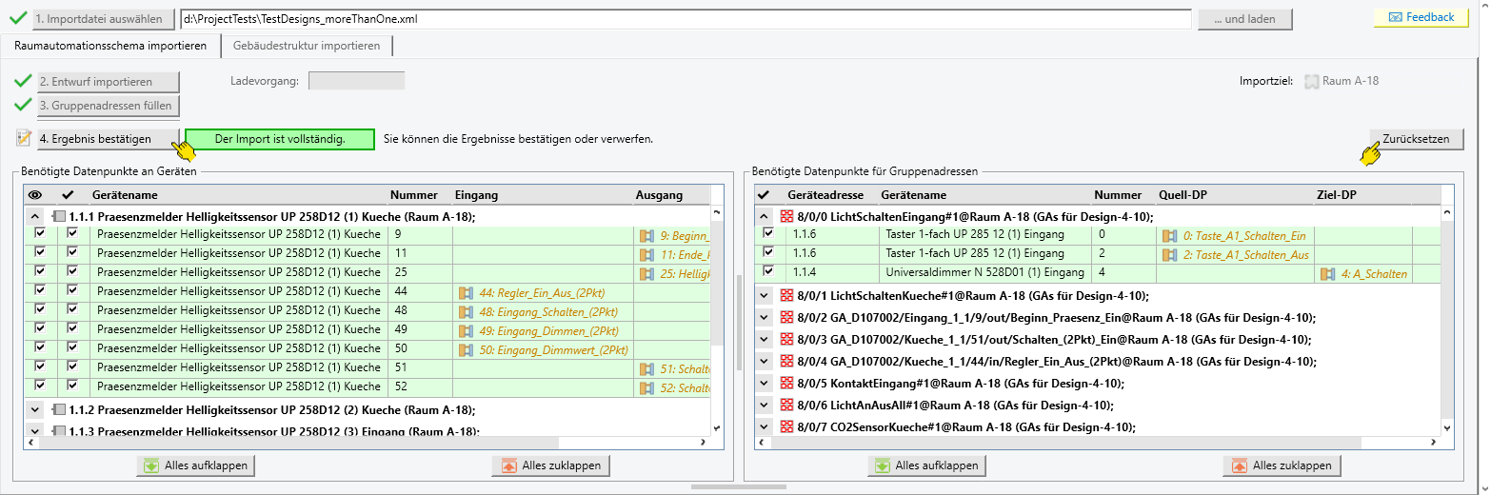Click datapoint icon for 2: Taste_A1_Schalten_Aus

(1170, 254)
